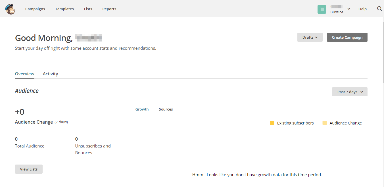Viewport: 384px width, 187px height.
Task: Click the Unsubscribes and Bounces label
Action: click(x=93, y=149)
